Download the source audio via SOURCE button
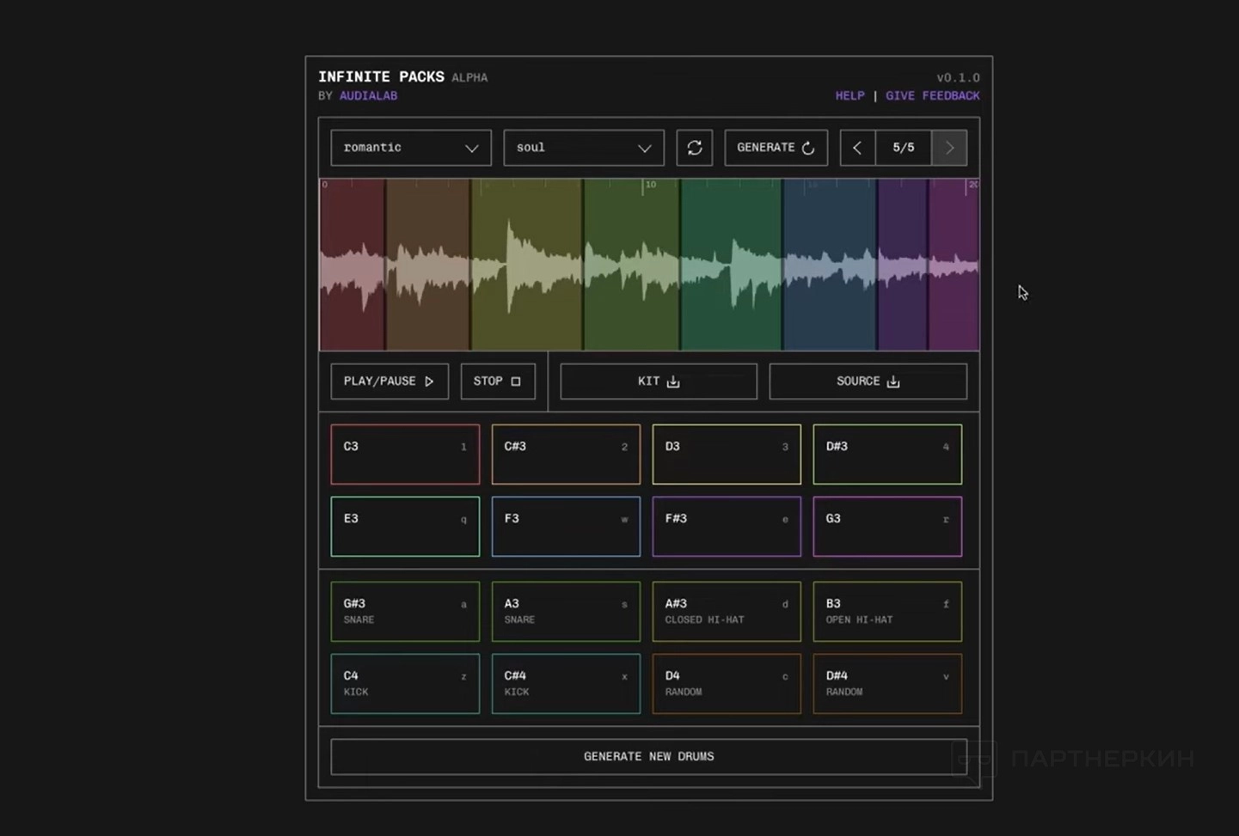Viewport: 1239px width, 836px height. (x=868, y=381)
